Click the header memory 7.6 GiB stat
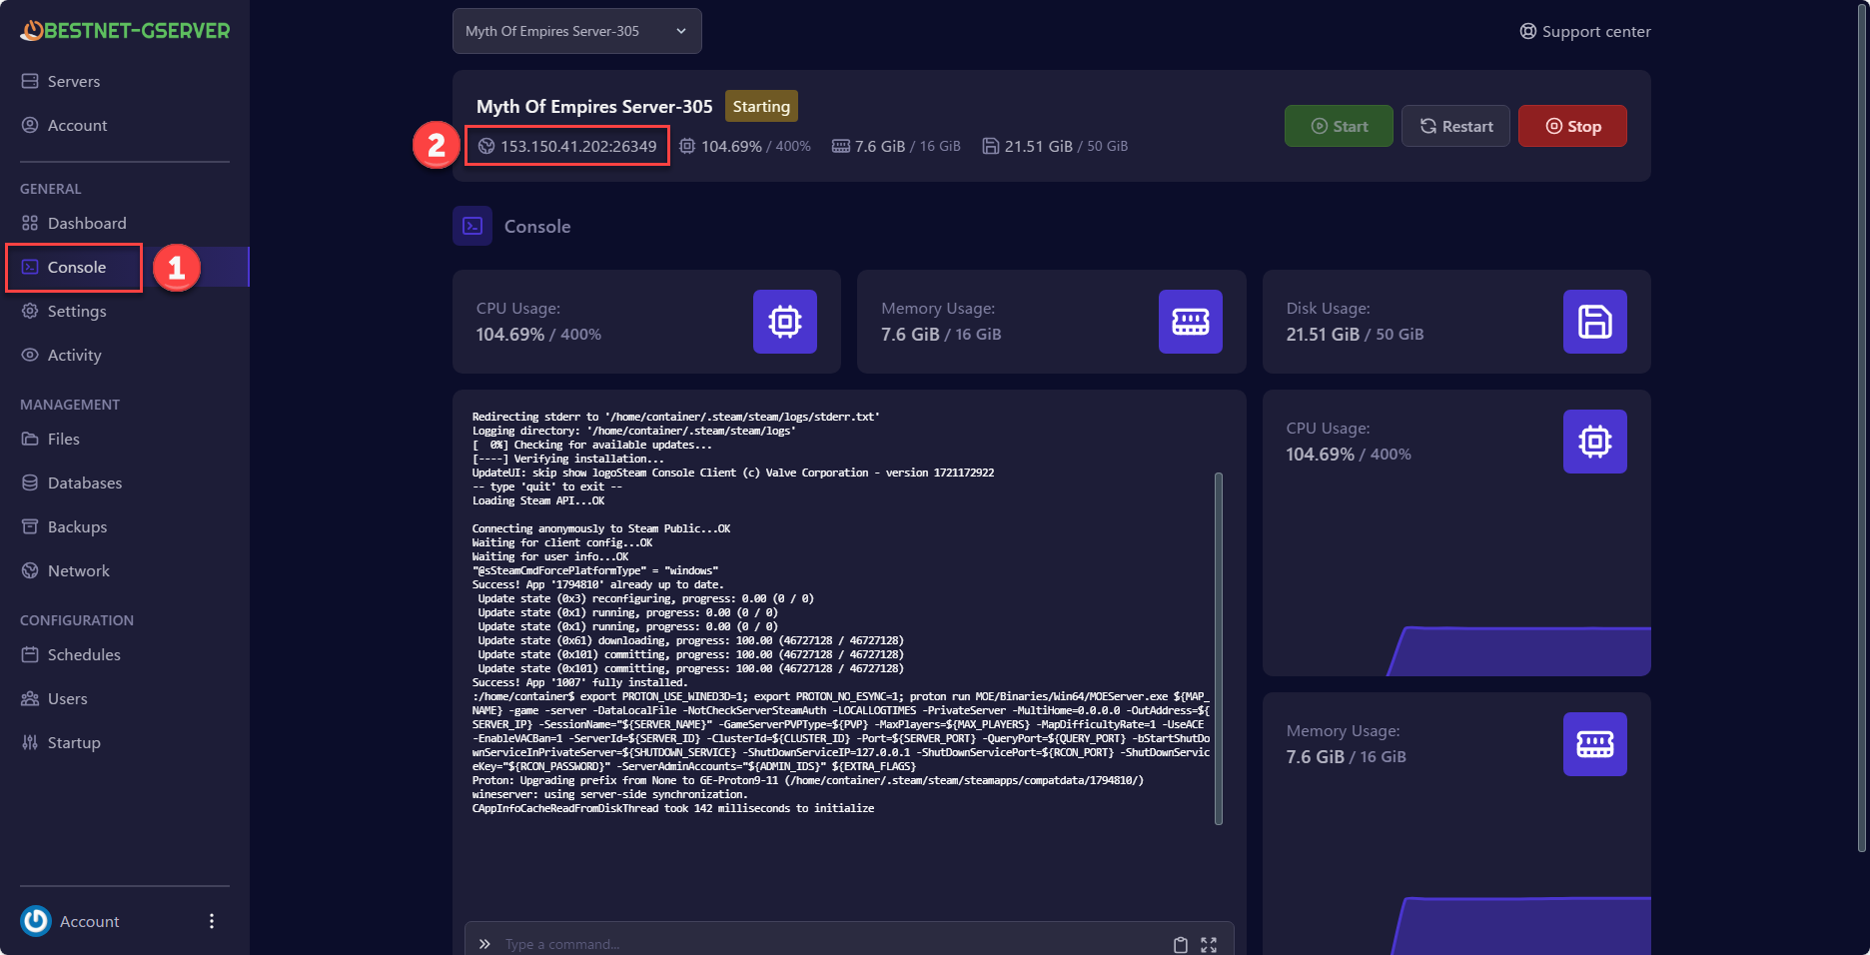 (896, 146)
